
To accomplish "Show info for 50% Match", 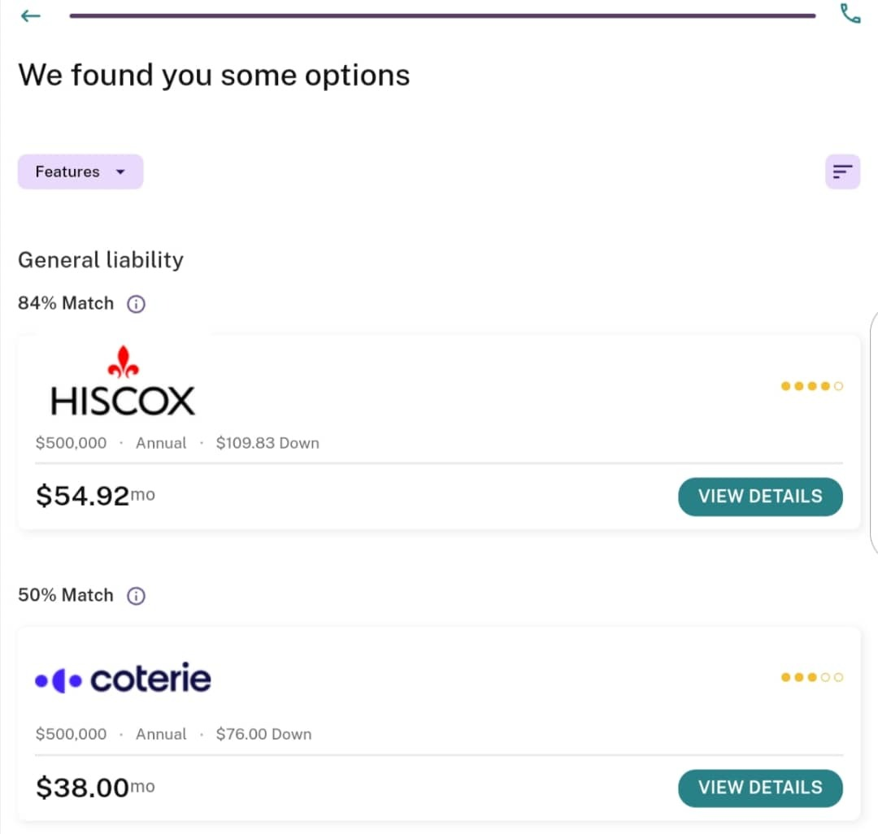I will (136, 596).
